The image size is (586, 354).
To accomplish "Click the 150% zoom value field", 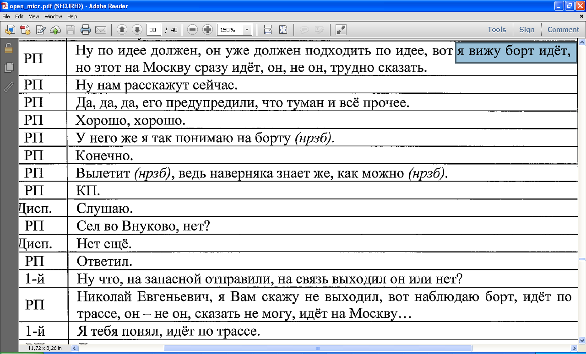I will pyautogui.click(x=230, y=30).
